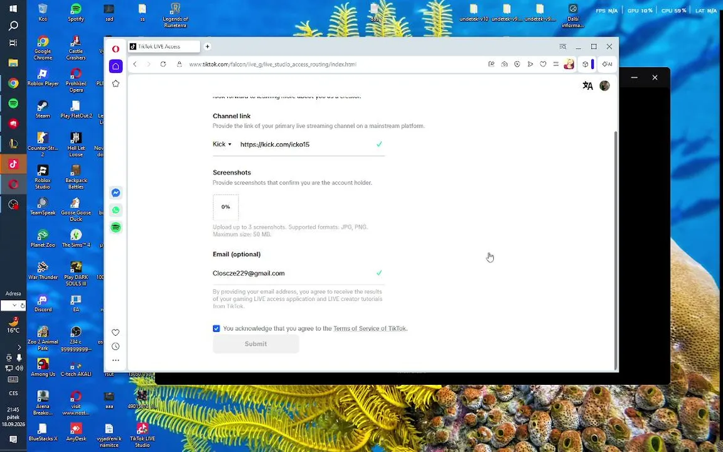
Task: Click the page vertical scrollbar
Action: pyautogui.click(x=616, y=249)
